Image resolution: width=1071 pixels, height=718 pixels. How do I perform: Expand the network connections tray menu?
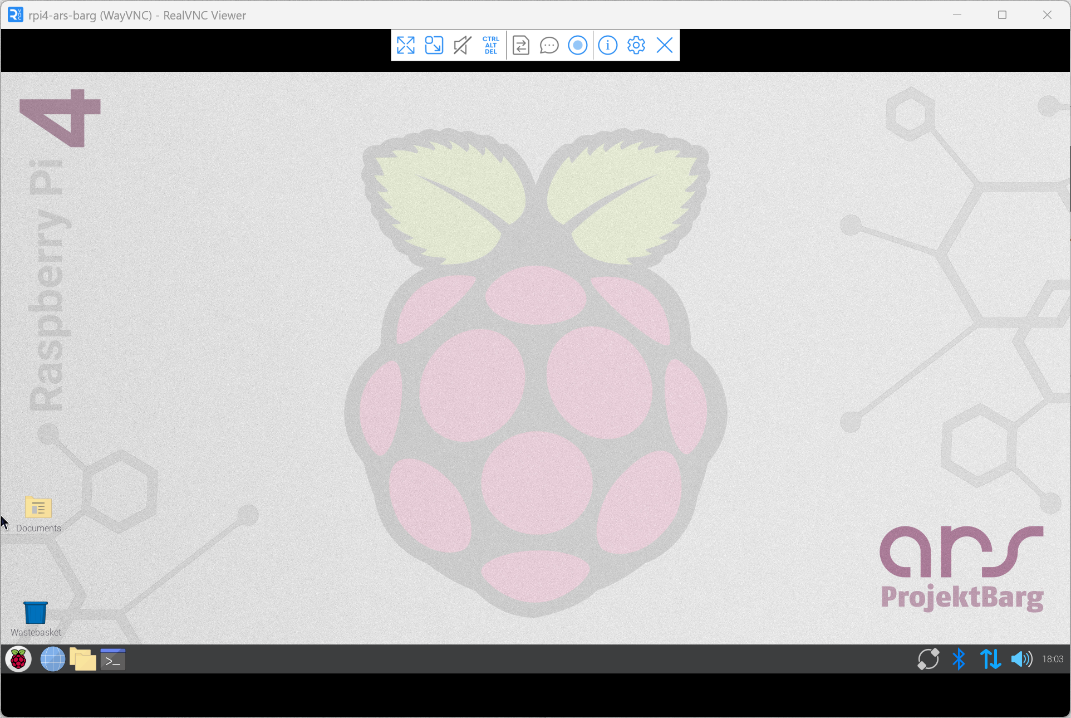[x=991, y=660]
